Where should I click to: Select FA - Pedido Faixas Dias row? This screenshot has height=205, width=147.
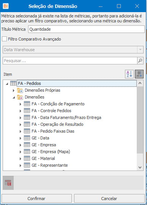click(x=53, y=131)
